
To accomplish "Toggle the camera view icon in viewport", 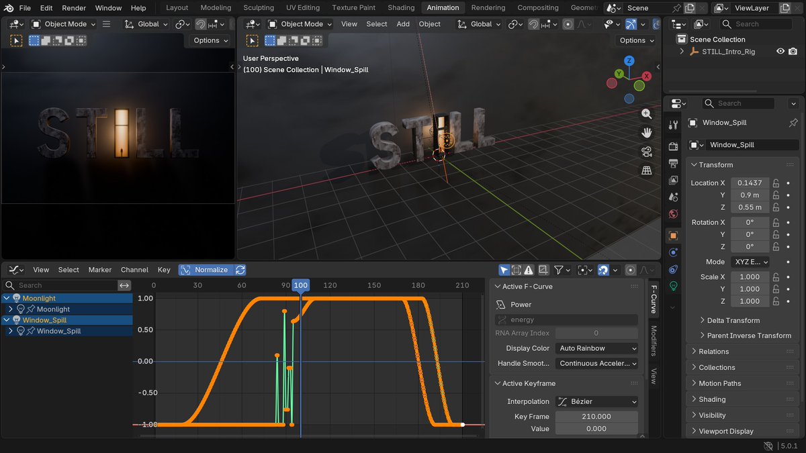I will (647, 152).
